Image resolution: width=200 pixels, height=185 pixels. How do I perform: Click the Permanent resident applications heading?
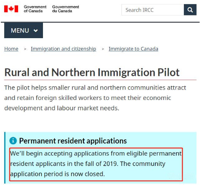click(x=73, y=141)
